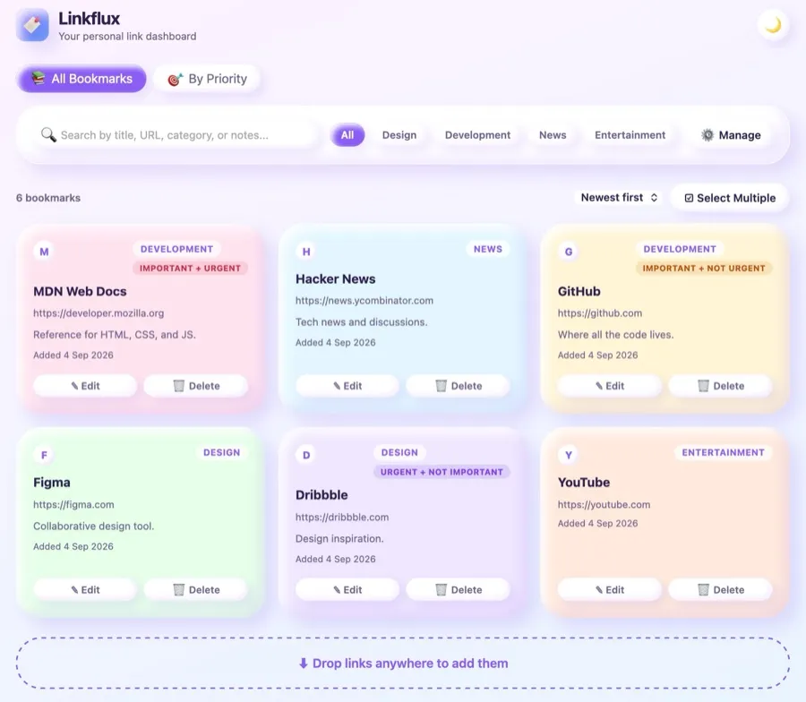Screen dimensions: 806x702
Task: Click the YouTube card title
Action: (x=584, y=483)
